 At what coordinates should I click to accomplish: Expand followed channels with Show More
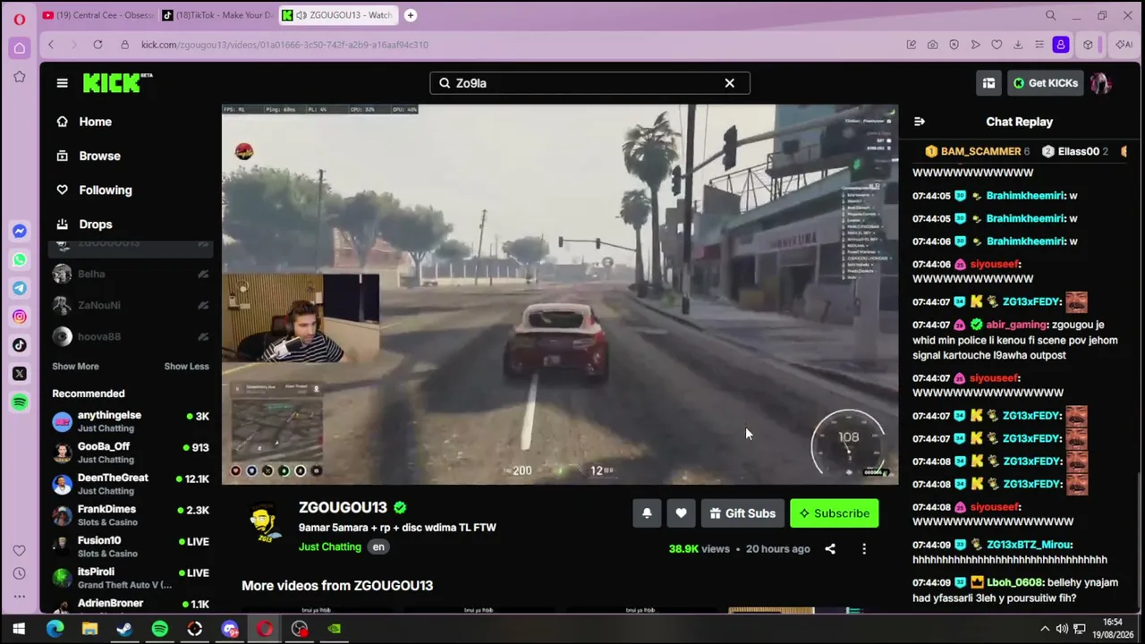click(75, 366)
